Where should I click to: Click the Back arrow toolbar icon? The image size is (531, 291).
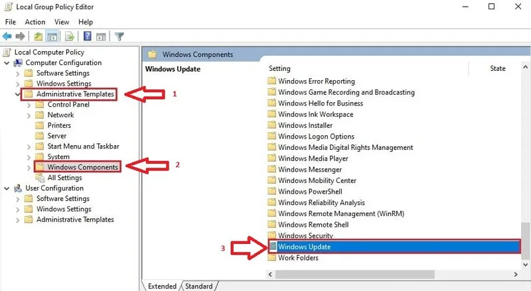(x=7, y=36)
